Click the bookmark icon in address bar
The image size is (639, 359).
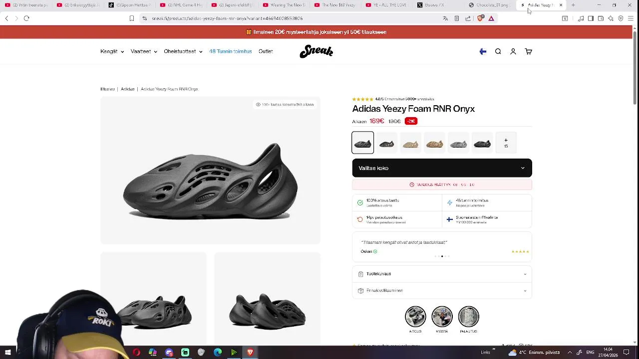132,18
